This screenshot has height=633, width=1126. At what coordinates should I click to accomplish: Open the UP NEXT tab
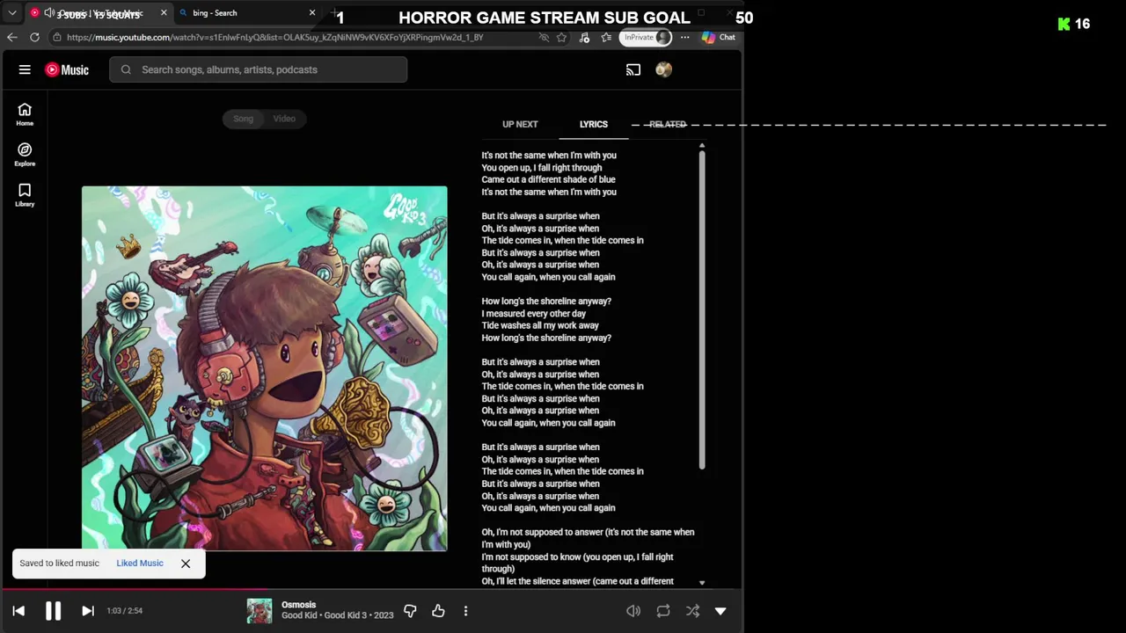tap(520, 124)
